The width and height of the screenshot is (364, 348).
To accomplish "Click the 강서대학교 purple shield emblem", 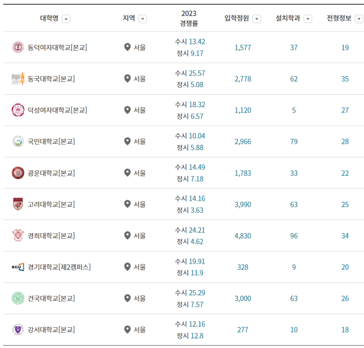I will [18, 330].
